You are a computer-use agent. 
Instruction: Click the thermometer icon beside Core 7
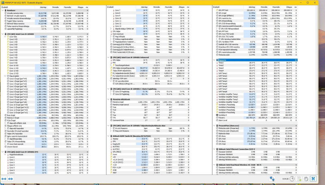click(114, 11)
